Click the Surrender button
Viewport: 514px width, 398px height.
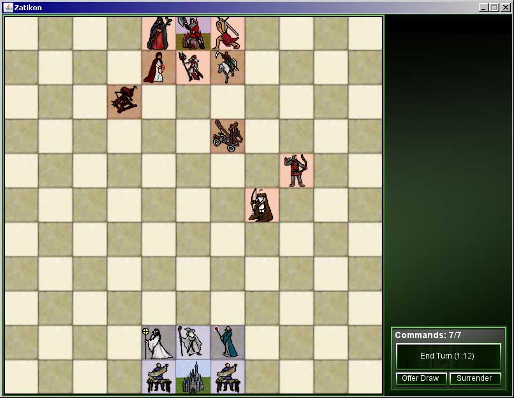point(474,378)
